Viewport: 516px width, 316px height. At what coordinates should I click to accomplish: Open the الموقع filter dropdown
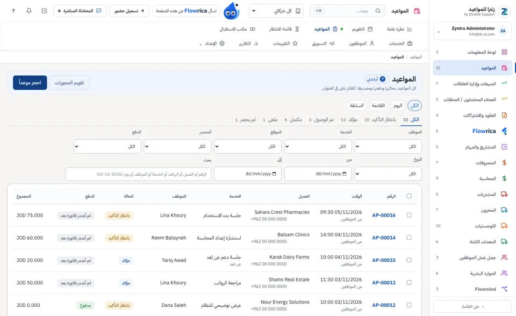(x=247, y=147)
